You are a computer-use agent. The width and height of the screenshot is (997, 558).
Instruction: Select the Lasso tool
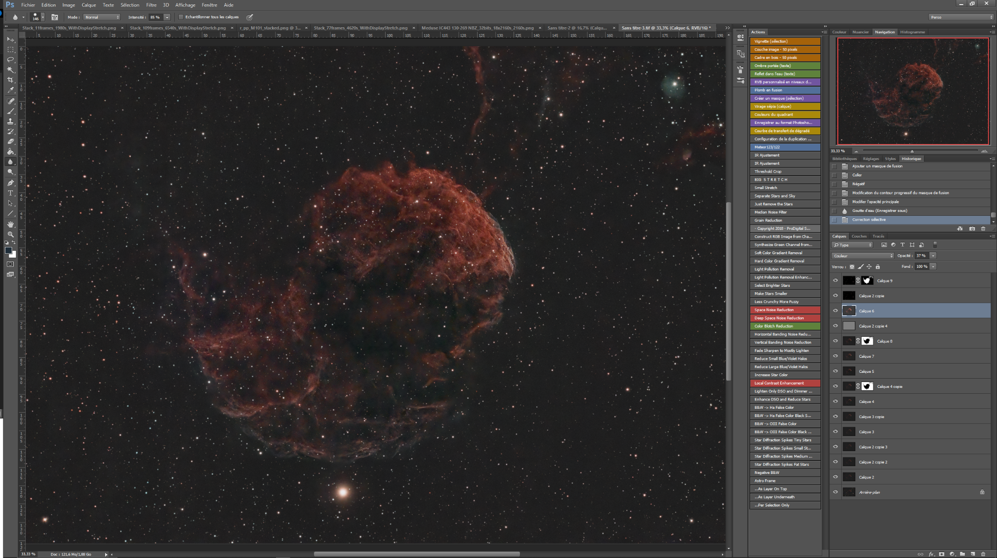click(x=11, y=59)
